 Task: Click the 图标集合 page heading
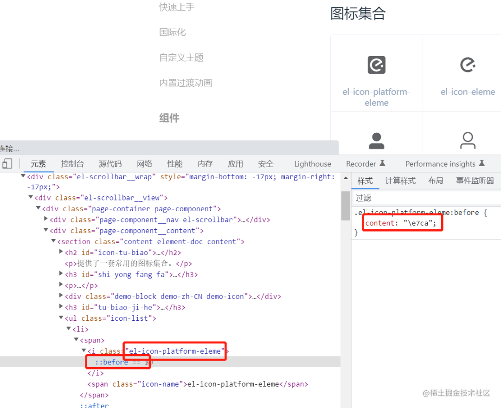pos(358,14)
